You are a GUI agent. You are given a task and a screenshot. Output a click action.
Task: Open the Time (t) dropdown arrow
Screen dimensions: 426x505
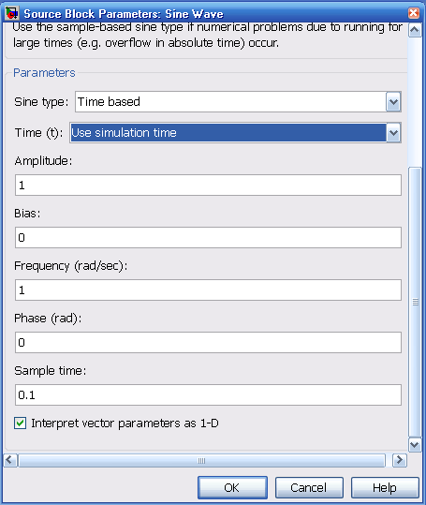pyautogui.click(x=393, y=133)
